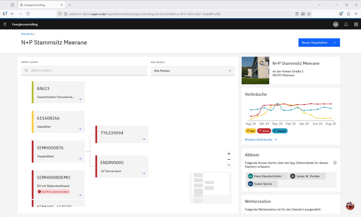Click the Eichfrist überschritten badge
Screen dimensions: 361x217
[54, 192]
